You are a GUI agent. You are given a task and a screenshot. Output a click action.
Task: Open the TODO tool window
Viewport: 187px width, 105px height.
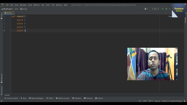(49, 98)
